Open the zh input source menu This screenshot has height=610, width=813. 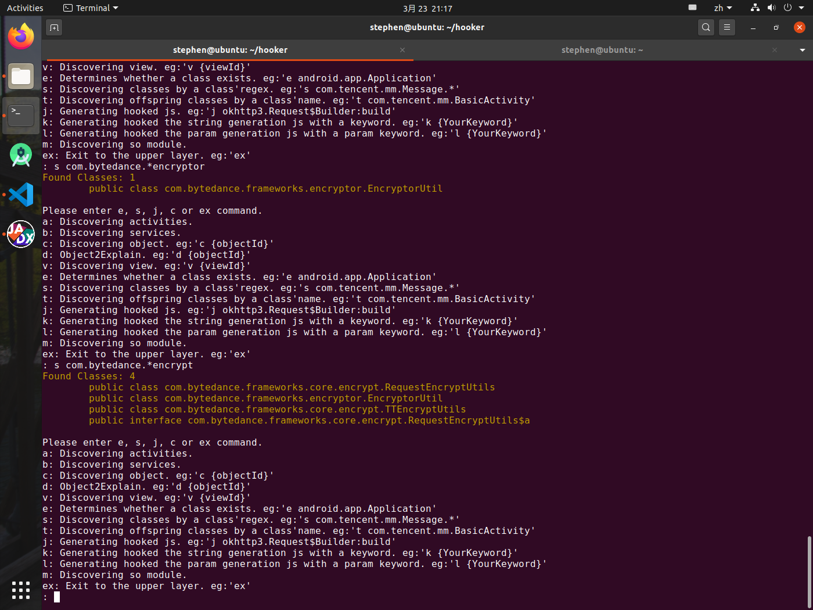723,8
